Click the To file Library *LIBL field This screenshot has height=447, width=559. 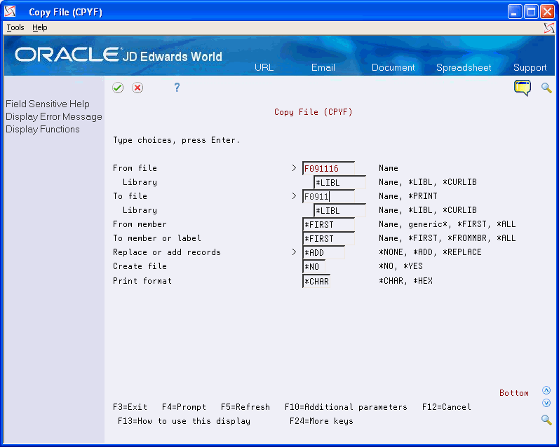point(339,210)
